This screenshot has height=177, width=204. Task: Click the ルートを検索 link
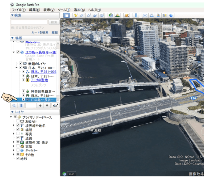40,32
